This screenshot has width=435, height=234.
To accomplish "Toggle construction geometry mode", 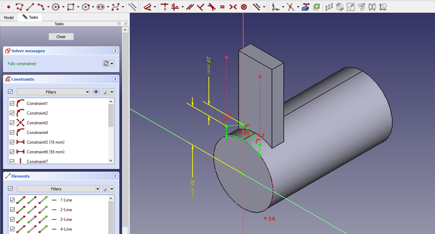I will point(132,7).
